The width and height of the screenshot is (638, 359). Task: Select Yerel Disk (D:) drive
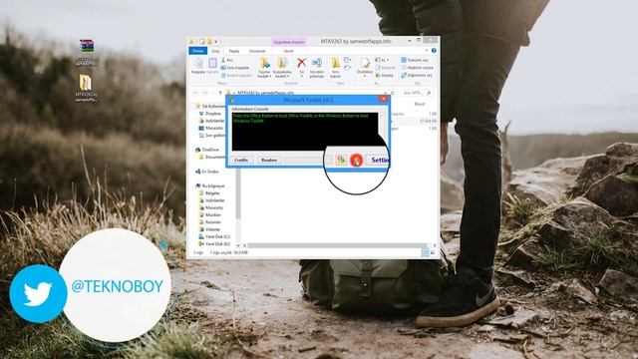coord(214,243)
